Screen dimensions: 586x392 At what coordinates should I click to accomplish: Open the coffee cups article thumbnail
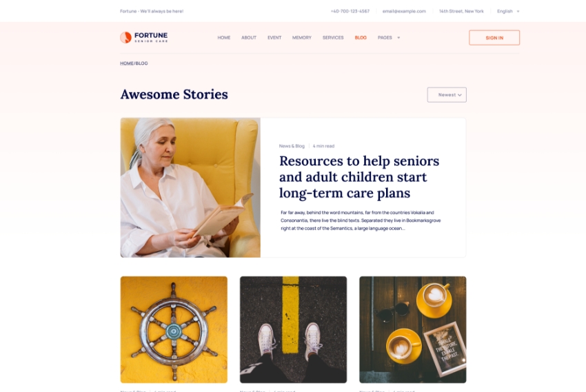(412, 330)
